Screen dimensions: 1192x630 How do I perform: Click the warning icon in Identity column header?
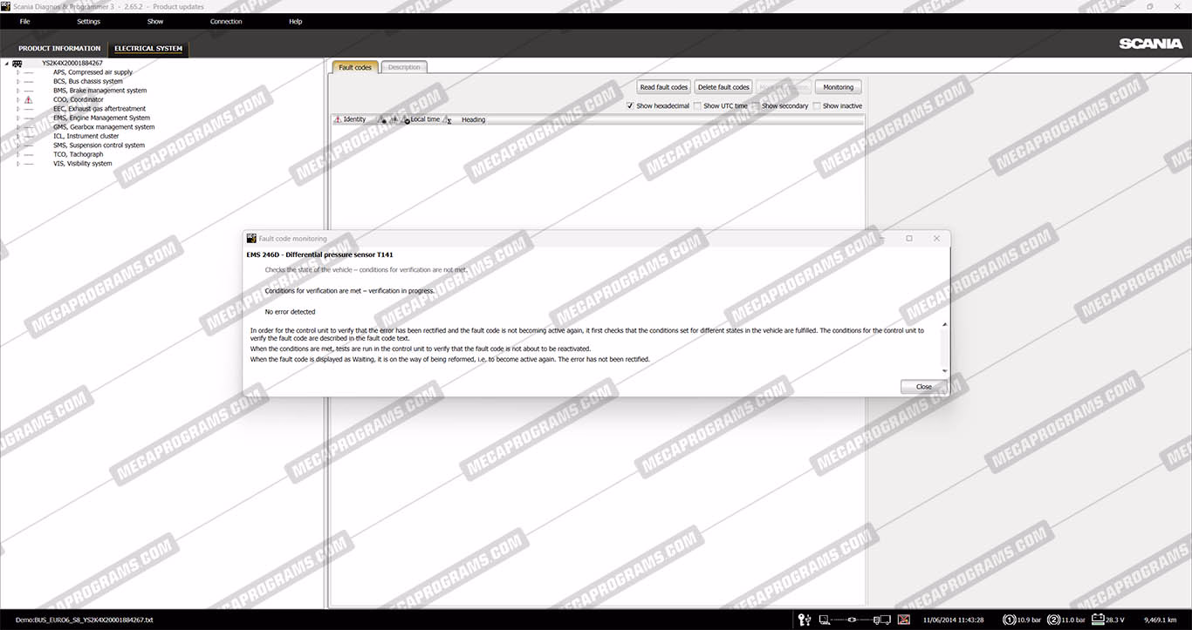click(x=338, y=119)
